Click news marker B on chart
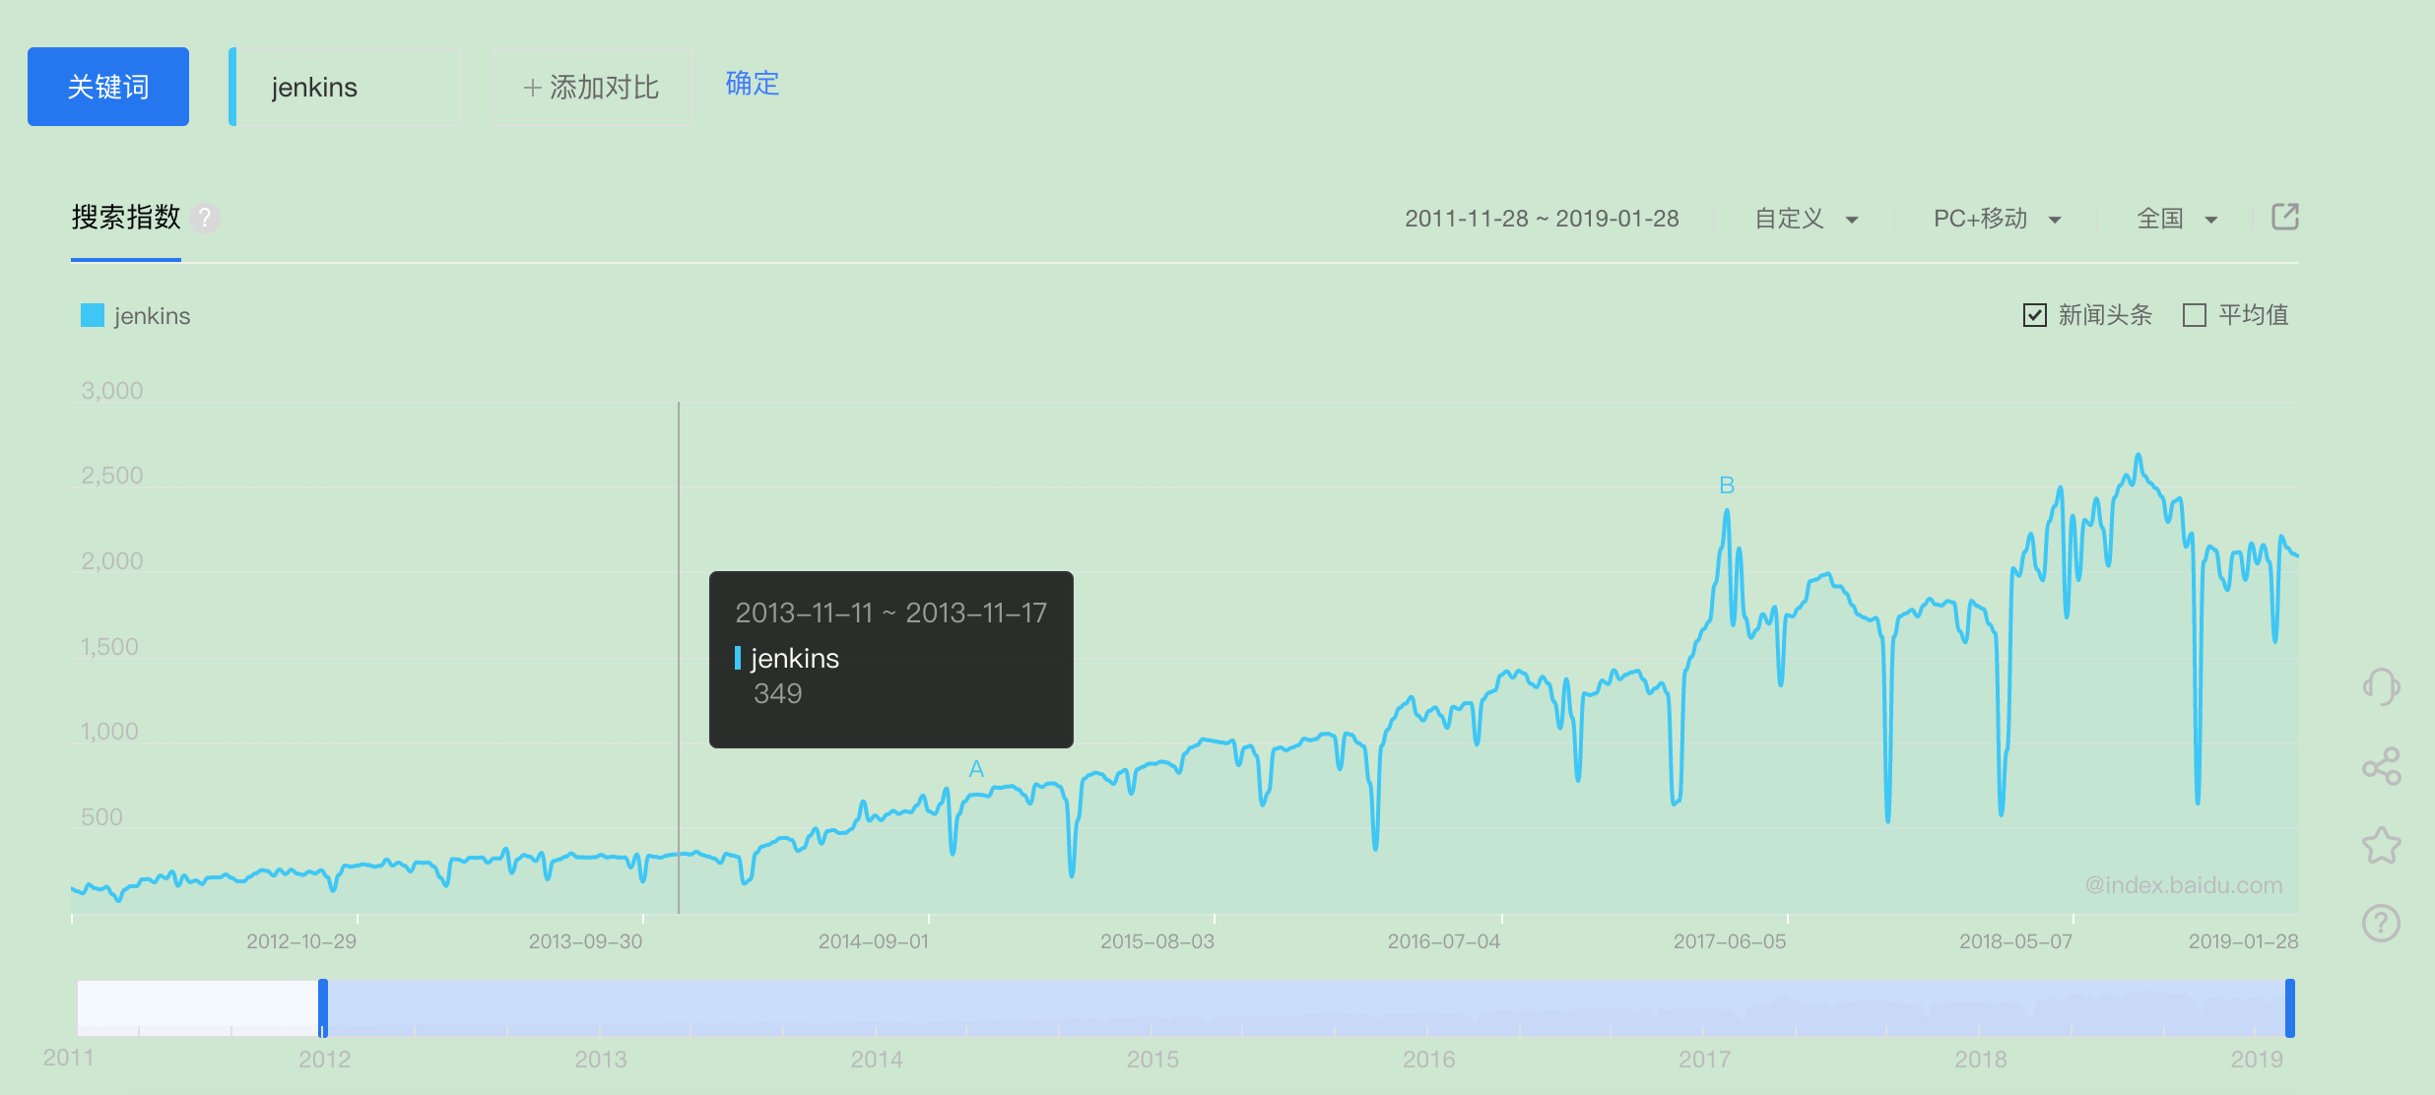Screen dimensions: 2435x1095 coord(1727,485)
